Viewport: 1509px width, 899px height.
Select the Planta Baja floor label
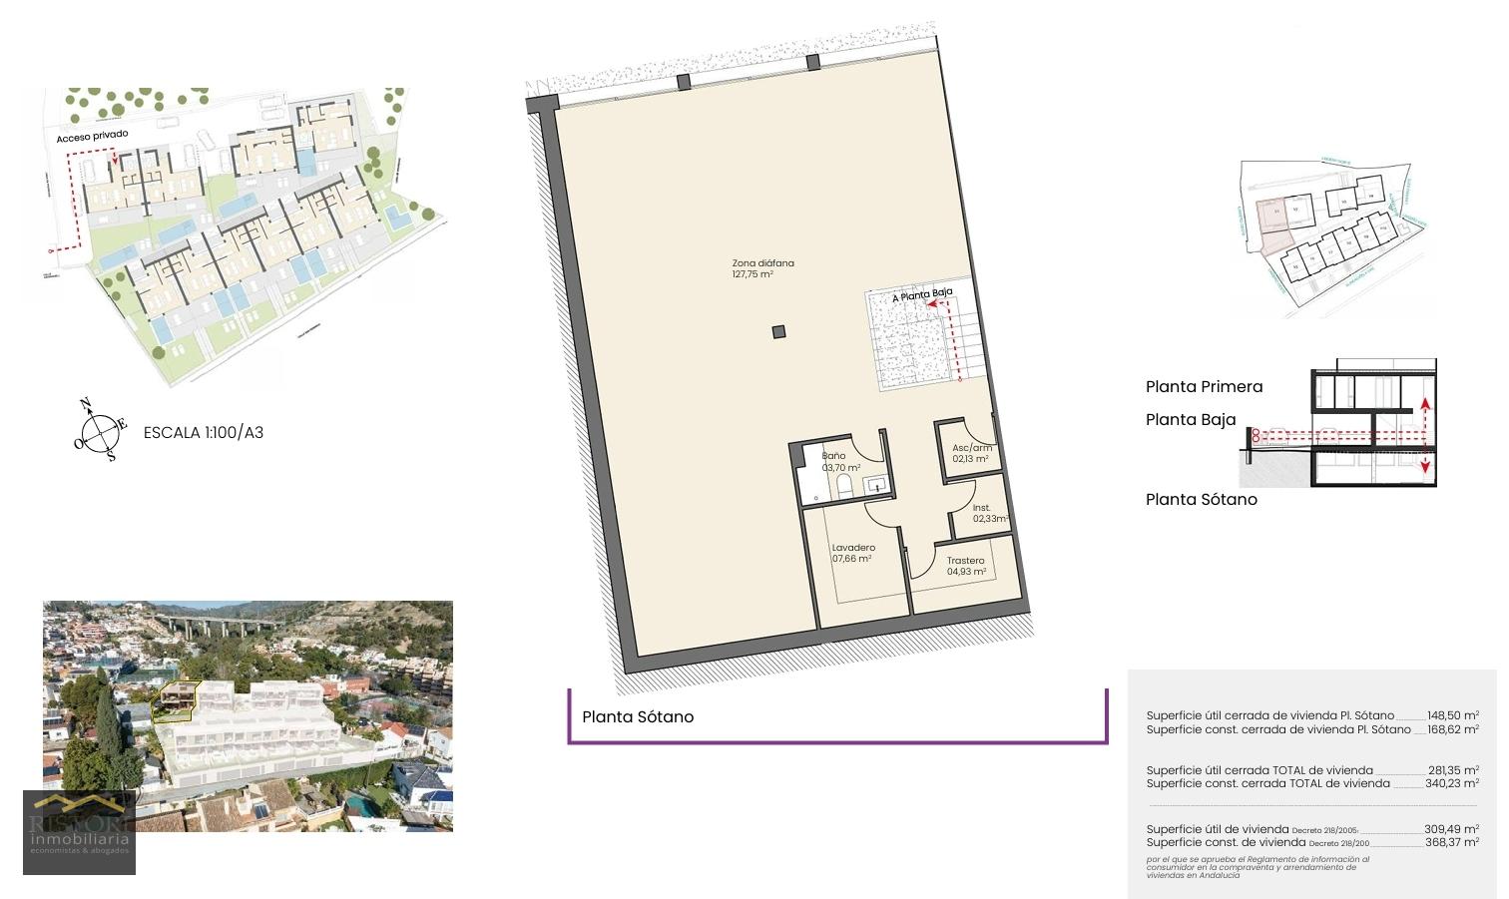pyautogui.click(x=1190, y=420)
